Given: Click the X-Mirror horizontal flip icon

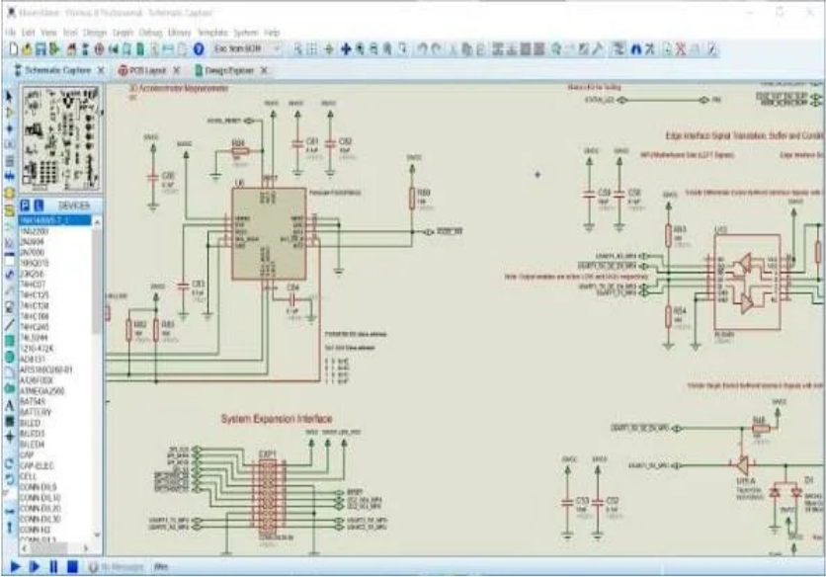Looking at the screenshot, I should 9,511.
